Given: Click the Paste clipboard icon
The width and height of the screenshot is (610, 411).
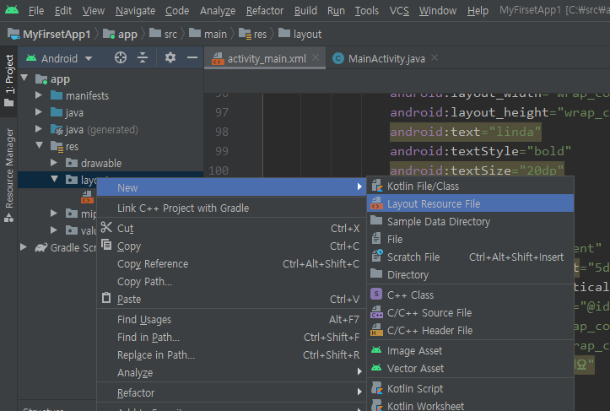Looking at the screenshot, I should [106, 298].
